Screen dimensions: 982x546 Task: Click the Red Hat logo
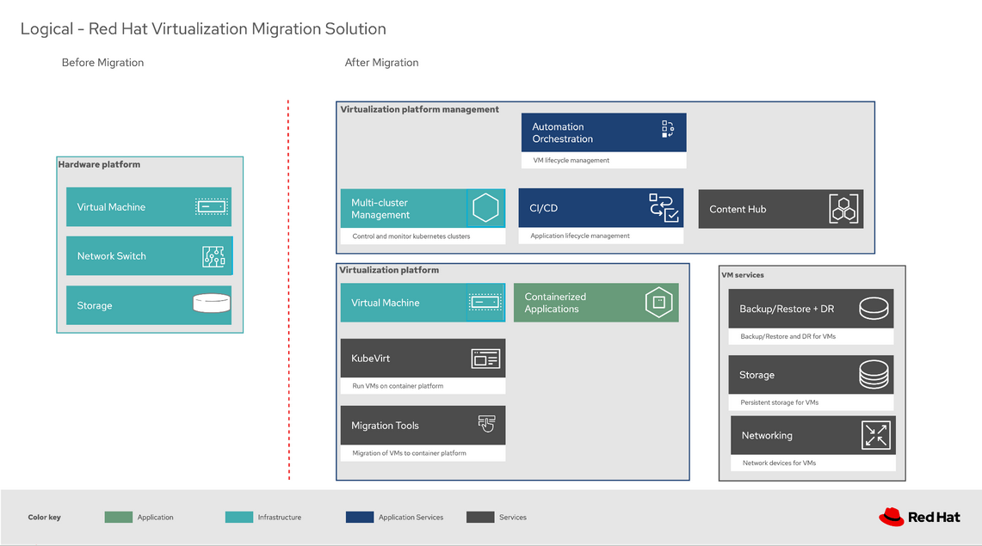918,517
